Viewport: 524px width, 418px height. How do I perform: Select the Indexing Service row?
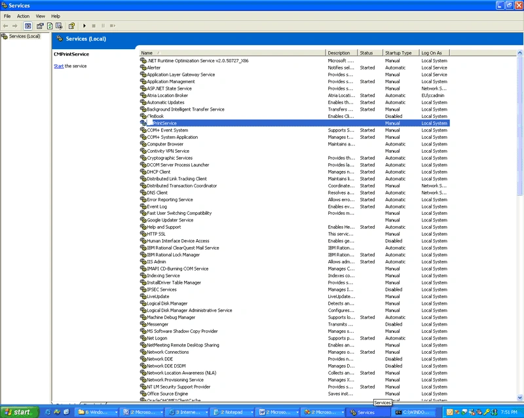pyautogui.click(x=294, y=276)
